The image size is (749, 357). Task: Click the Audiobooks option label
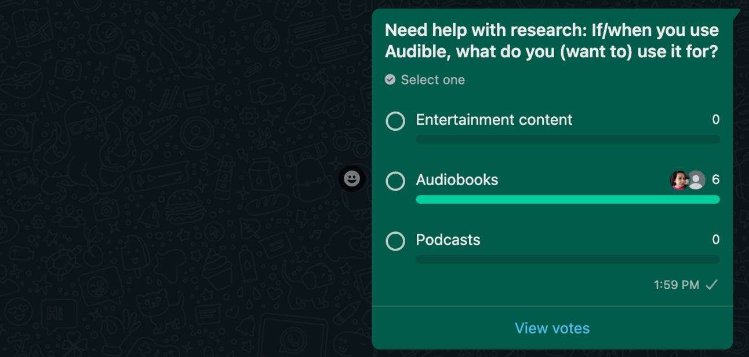pyautogui.click(x=457, y=180)
